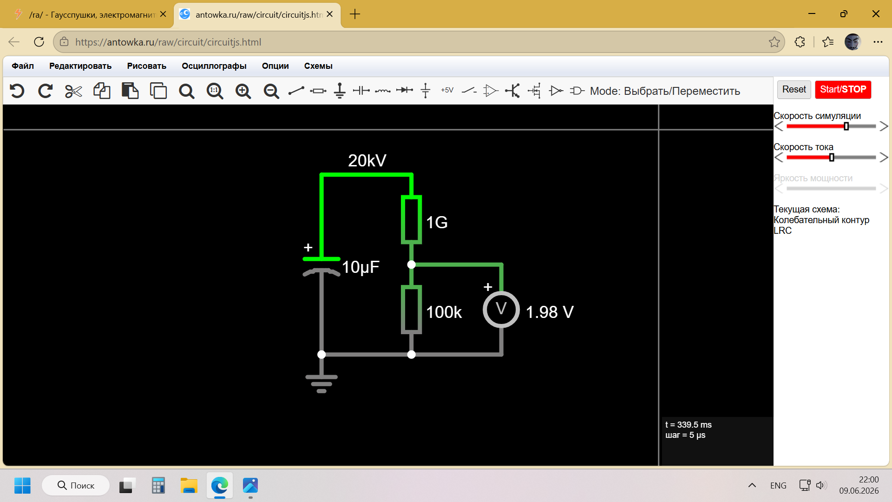The height and width of the screenshot is (502, 892).
Task: Click the taskbar Поиск search box
Action: point(76,486)
